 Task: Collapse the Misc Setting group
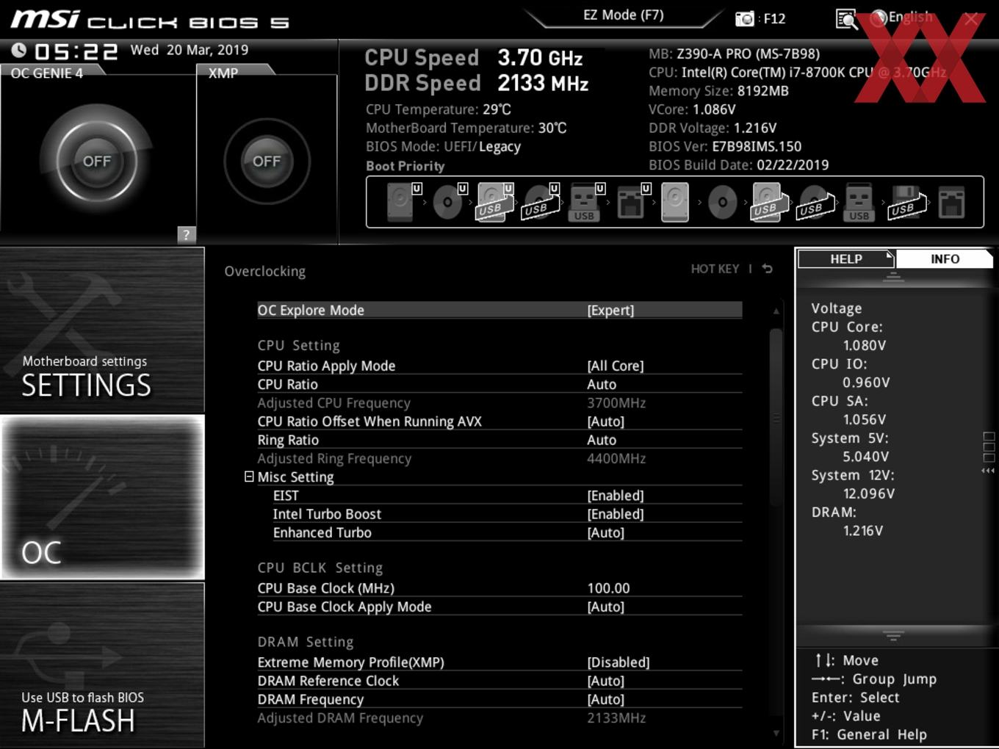tap(250, 477)
